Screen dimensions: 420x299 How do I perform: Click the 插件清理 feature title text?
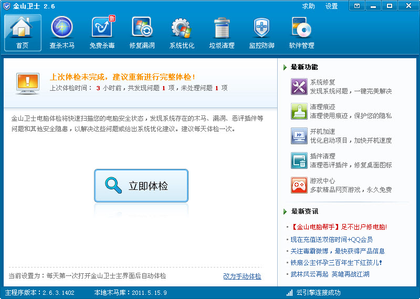coord(322,156)
